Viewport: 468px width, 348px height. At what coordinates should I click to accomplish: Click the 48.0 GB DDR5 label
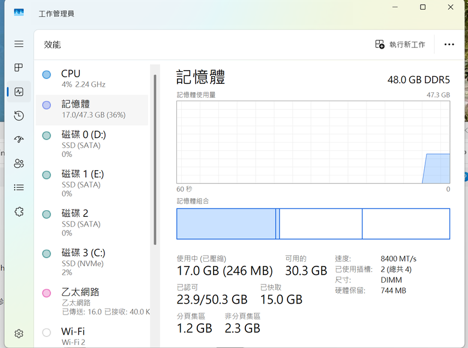[x=418, y=80]
